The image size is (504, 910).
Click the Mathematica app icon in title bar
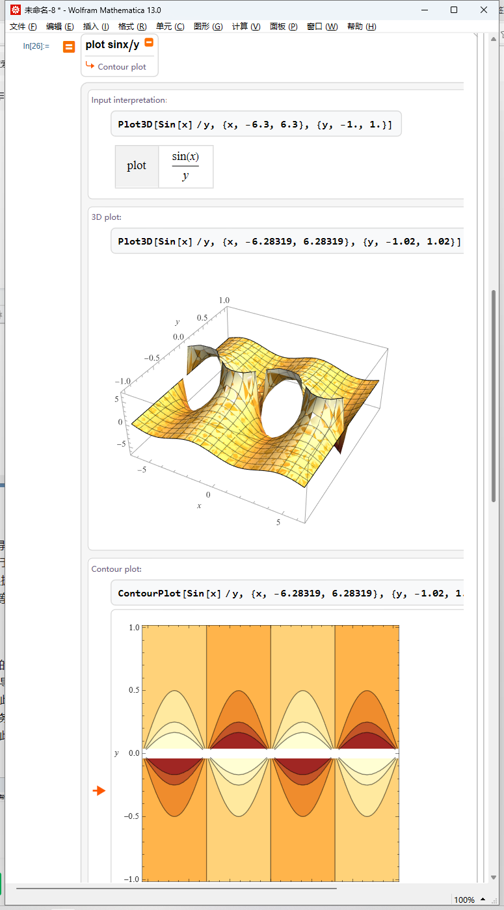[x=16, y=10]
